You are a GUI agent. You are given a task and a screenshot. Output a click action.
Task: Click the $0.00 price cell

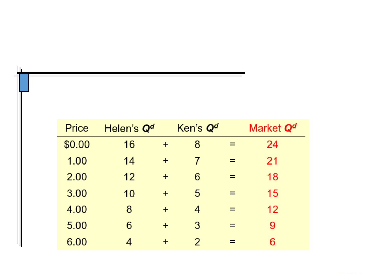(77, 145)
